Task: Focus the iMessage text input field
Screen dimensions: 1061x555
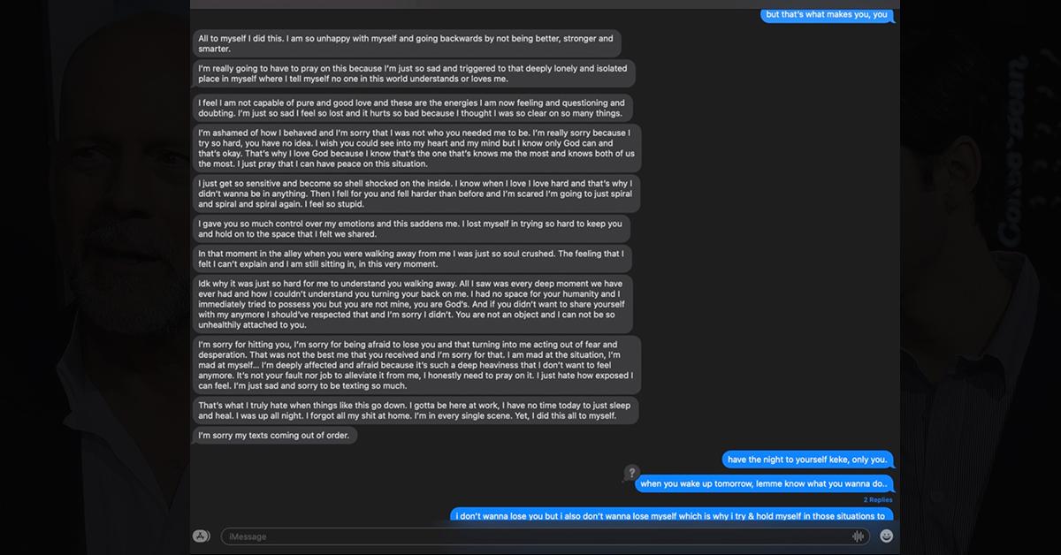Action: (530, 536)
